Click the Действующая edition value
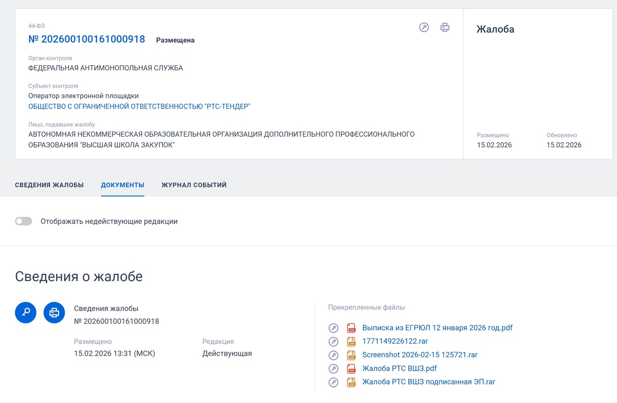 (x=227, y=354)
